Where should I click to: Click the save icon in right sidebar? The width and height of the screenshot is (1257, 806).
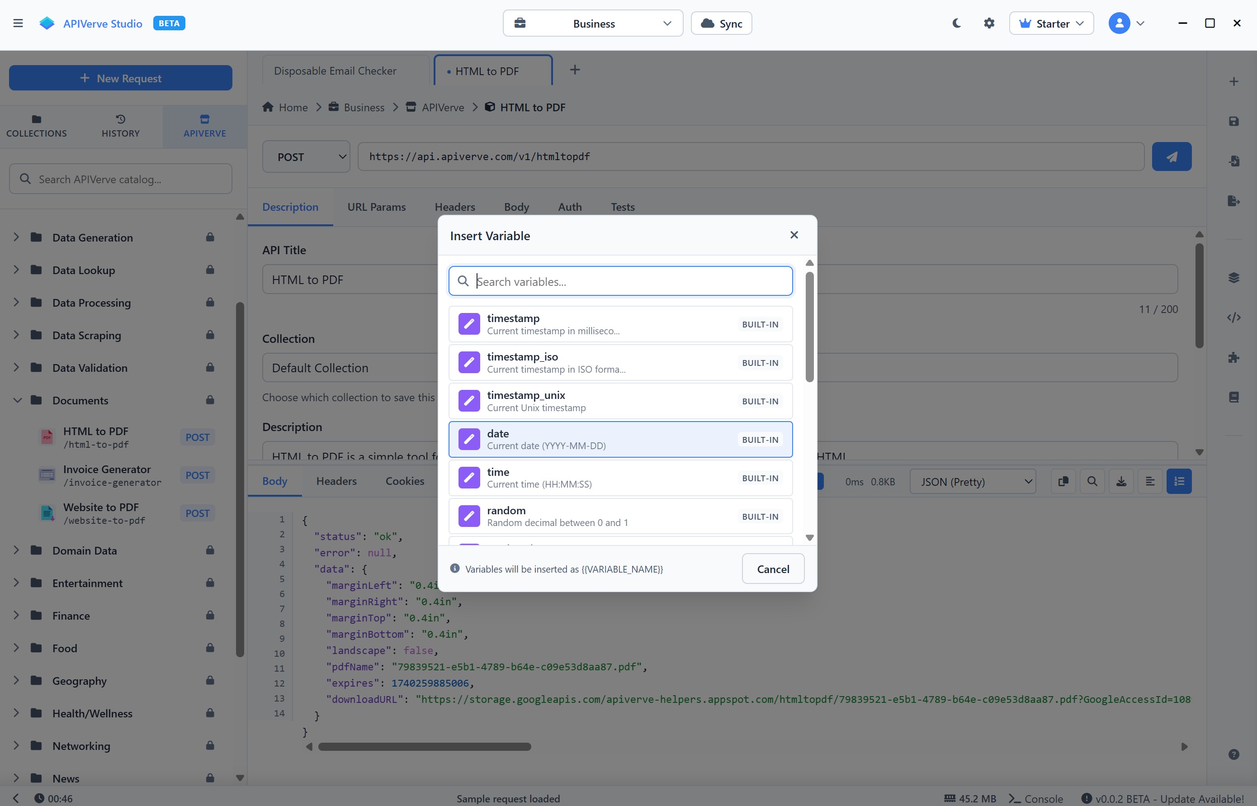click(x=1233, y=121)
